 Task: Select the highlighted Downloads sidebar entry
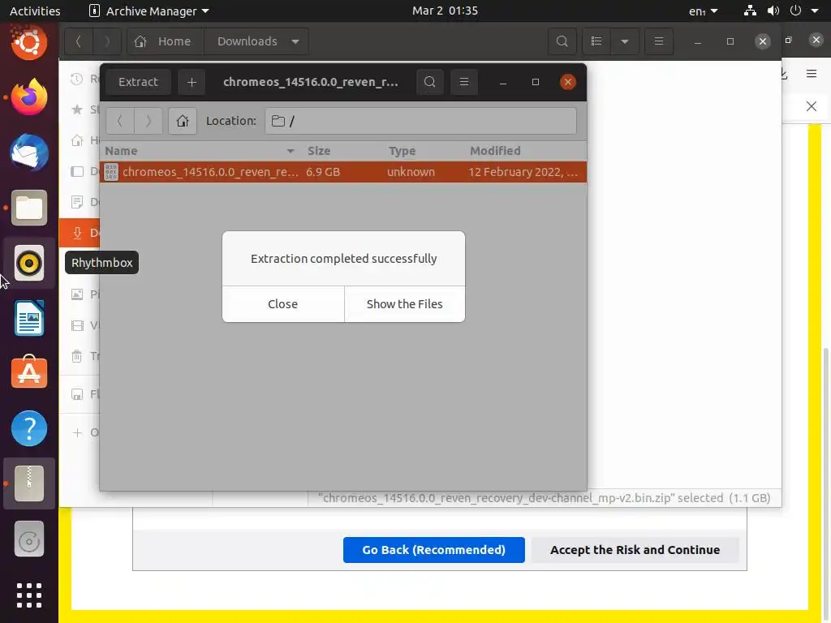tap(80, 233)
